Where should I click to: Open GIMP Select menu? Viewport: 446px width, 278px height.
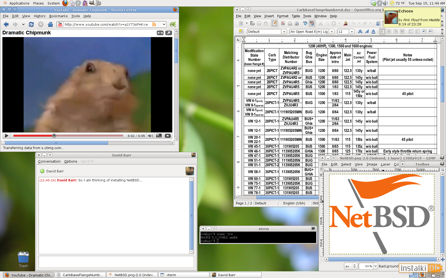[346, 164]
